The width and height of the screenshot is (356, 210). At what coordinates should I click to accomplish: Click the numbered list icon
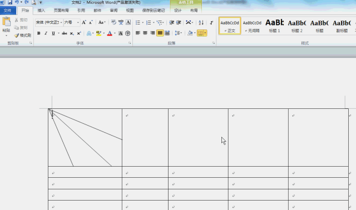click(x=149, y=22)
